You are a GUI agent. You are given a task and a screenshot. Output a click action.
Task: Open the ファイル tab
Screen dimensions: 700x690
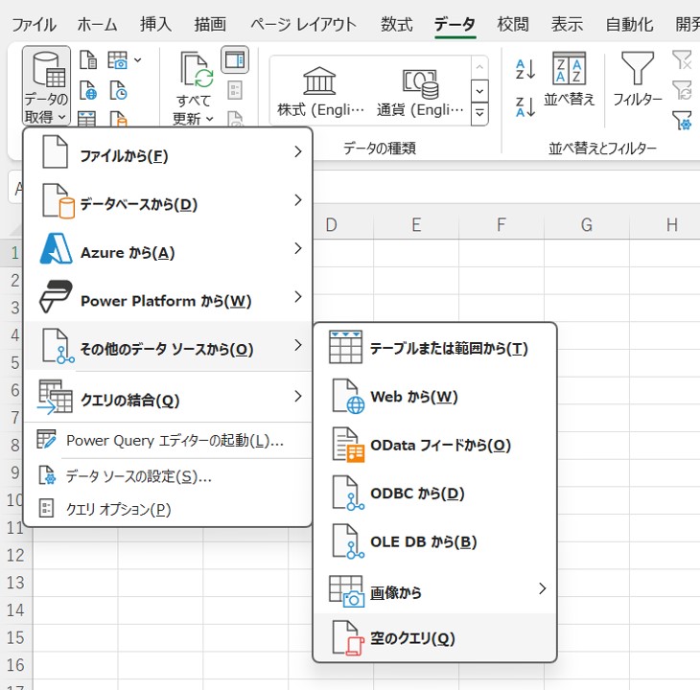pyautogui.click(x=34, y=25)
